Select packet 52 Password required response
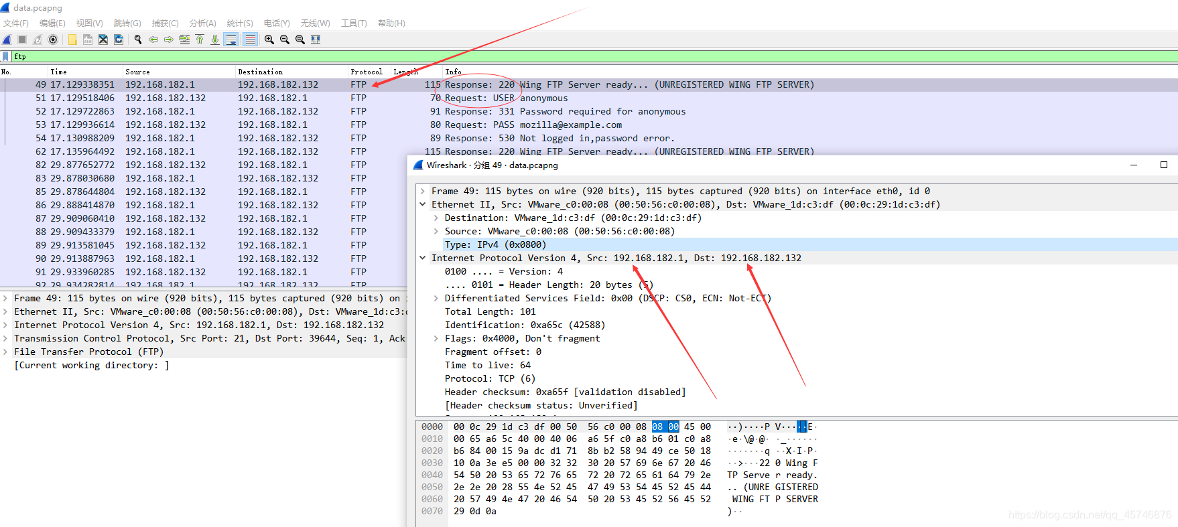 (590, 111)
